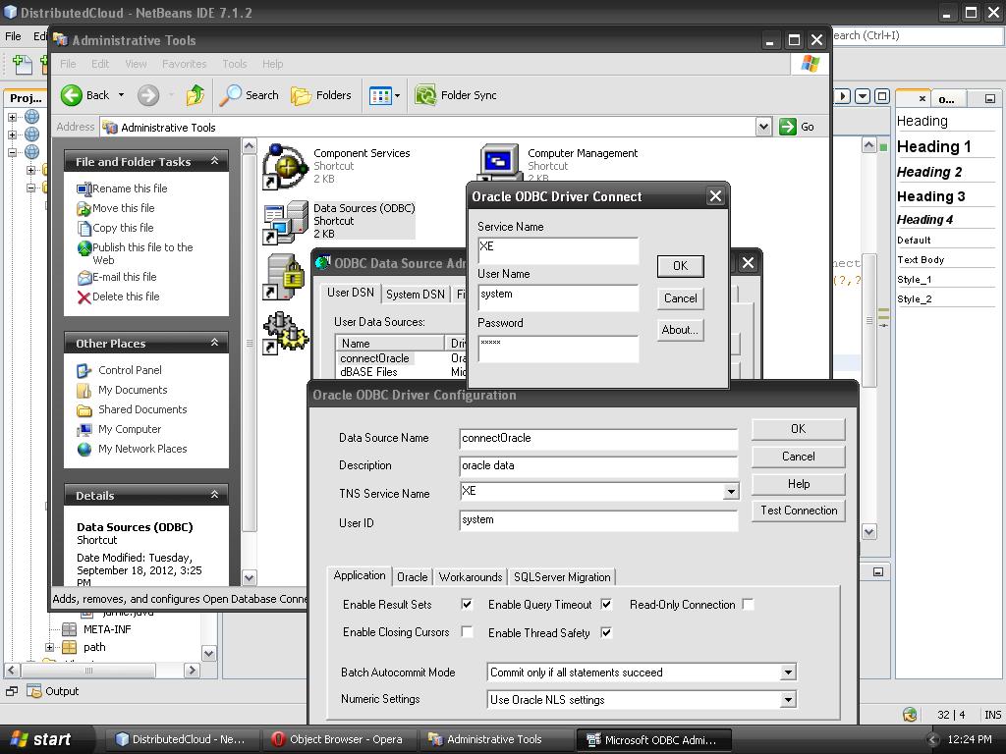Click OK in Oracle ODBC Driver Connect

(680, 266)
